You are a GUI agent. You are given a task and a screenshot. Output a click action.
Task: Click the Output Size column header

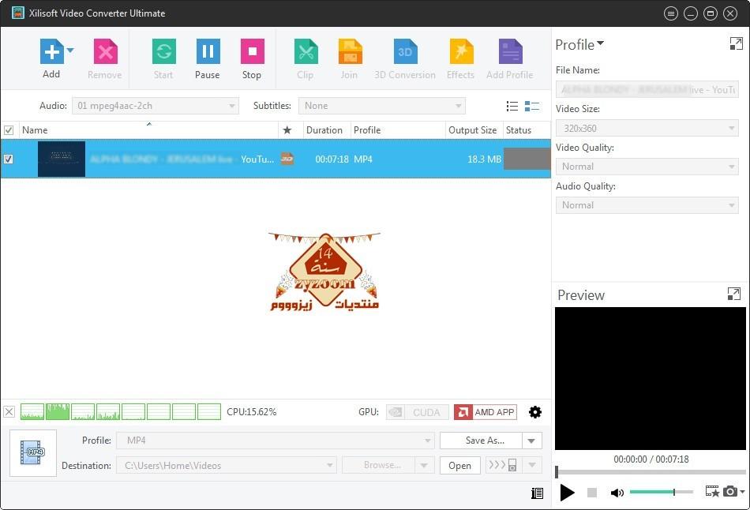pos(474,130)
